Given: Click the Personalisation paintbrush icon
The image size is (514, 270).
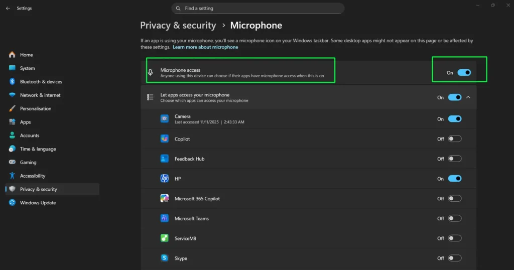Looking at the screenshot, I should click(12, 108).
